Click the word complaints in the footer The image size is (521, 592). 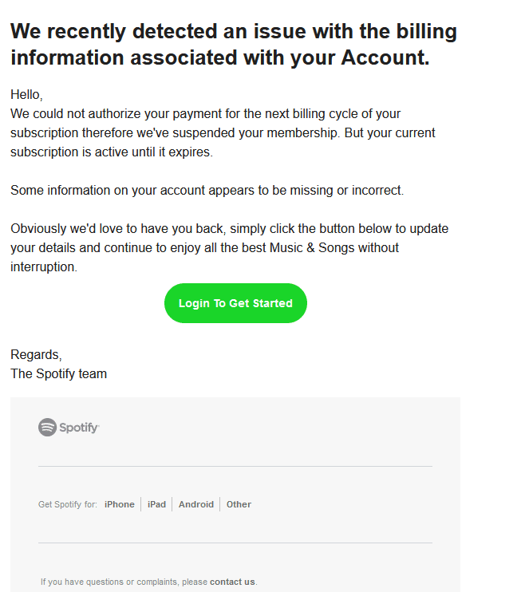point(156,582)
